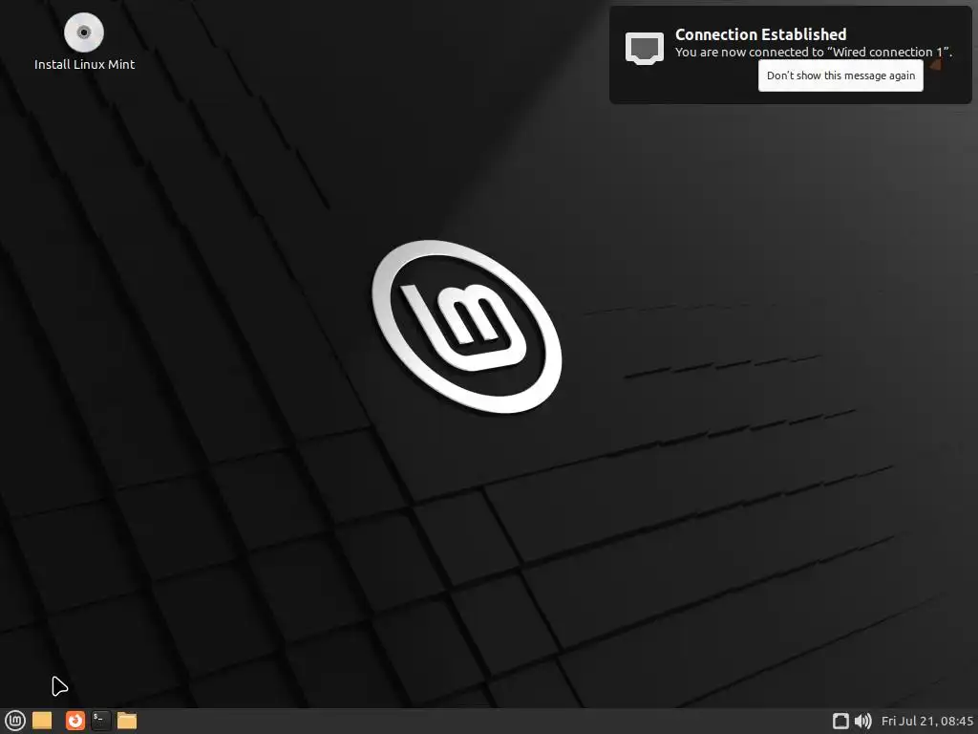Open the Files manager from the panel
Screen dimensions: 978x734
[127, 721]
